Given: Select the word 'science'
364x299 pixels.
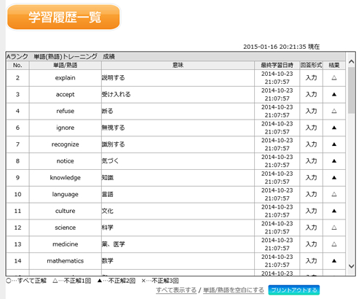Looking at the screenshot, I should tap(66, 228).
